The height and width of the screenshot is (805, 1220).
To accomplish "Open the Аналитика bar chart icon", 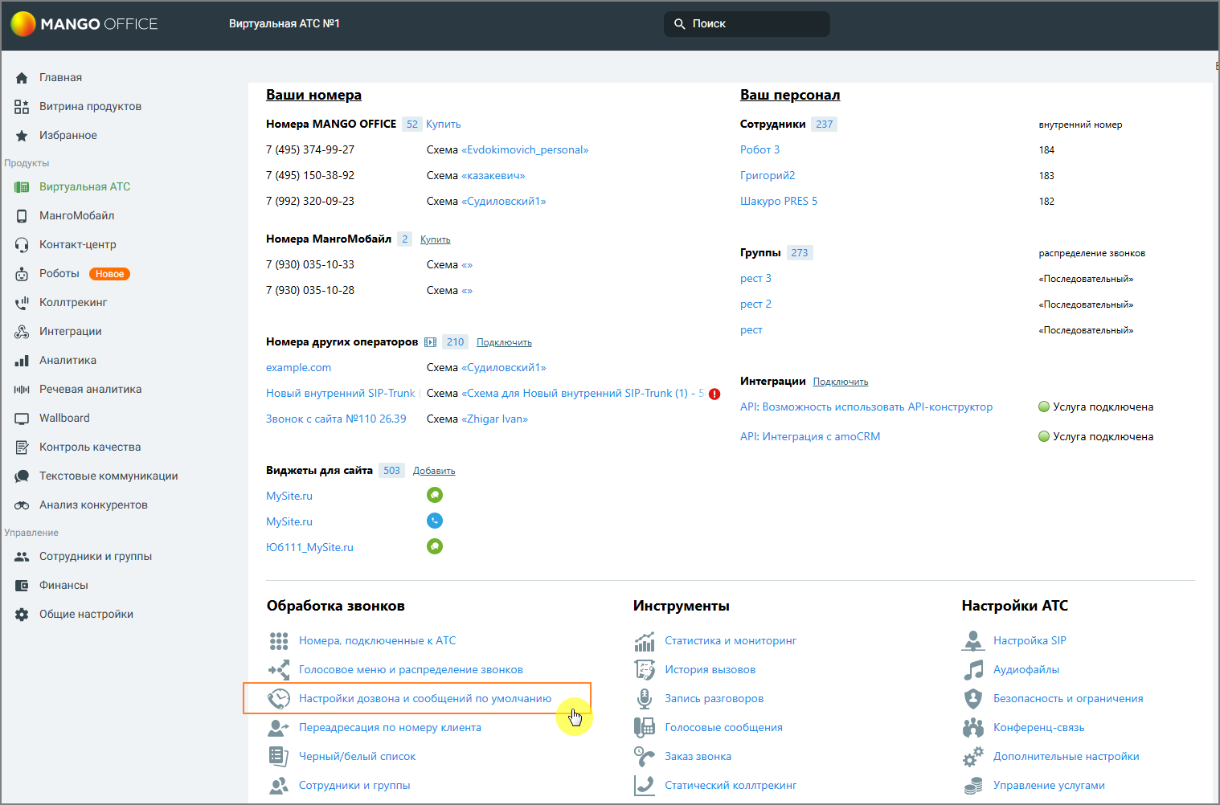I will tap(22, 361).
